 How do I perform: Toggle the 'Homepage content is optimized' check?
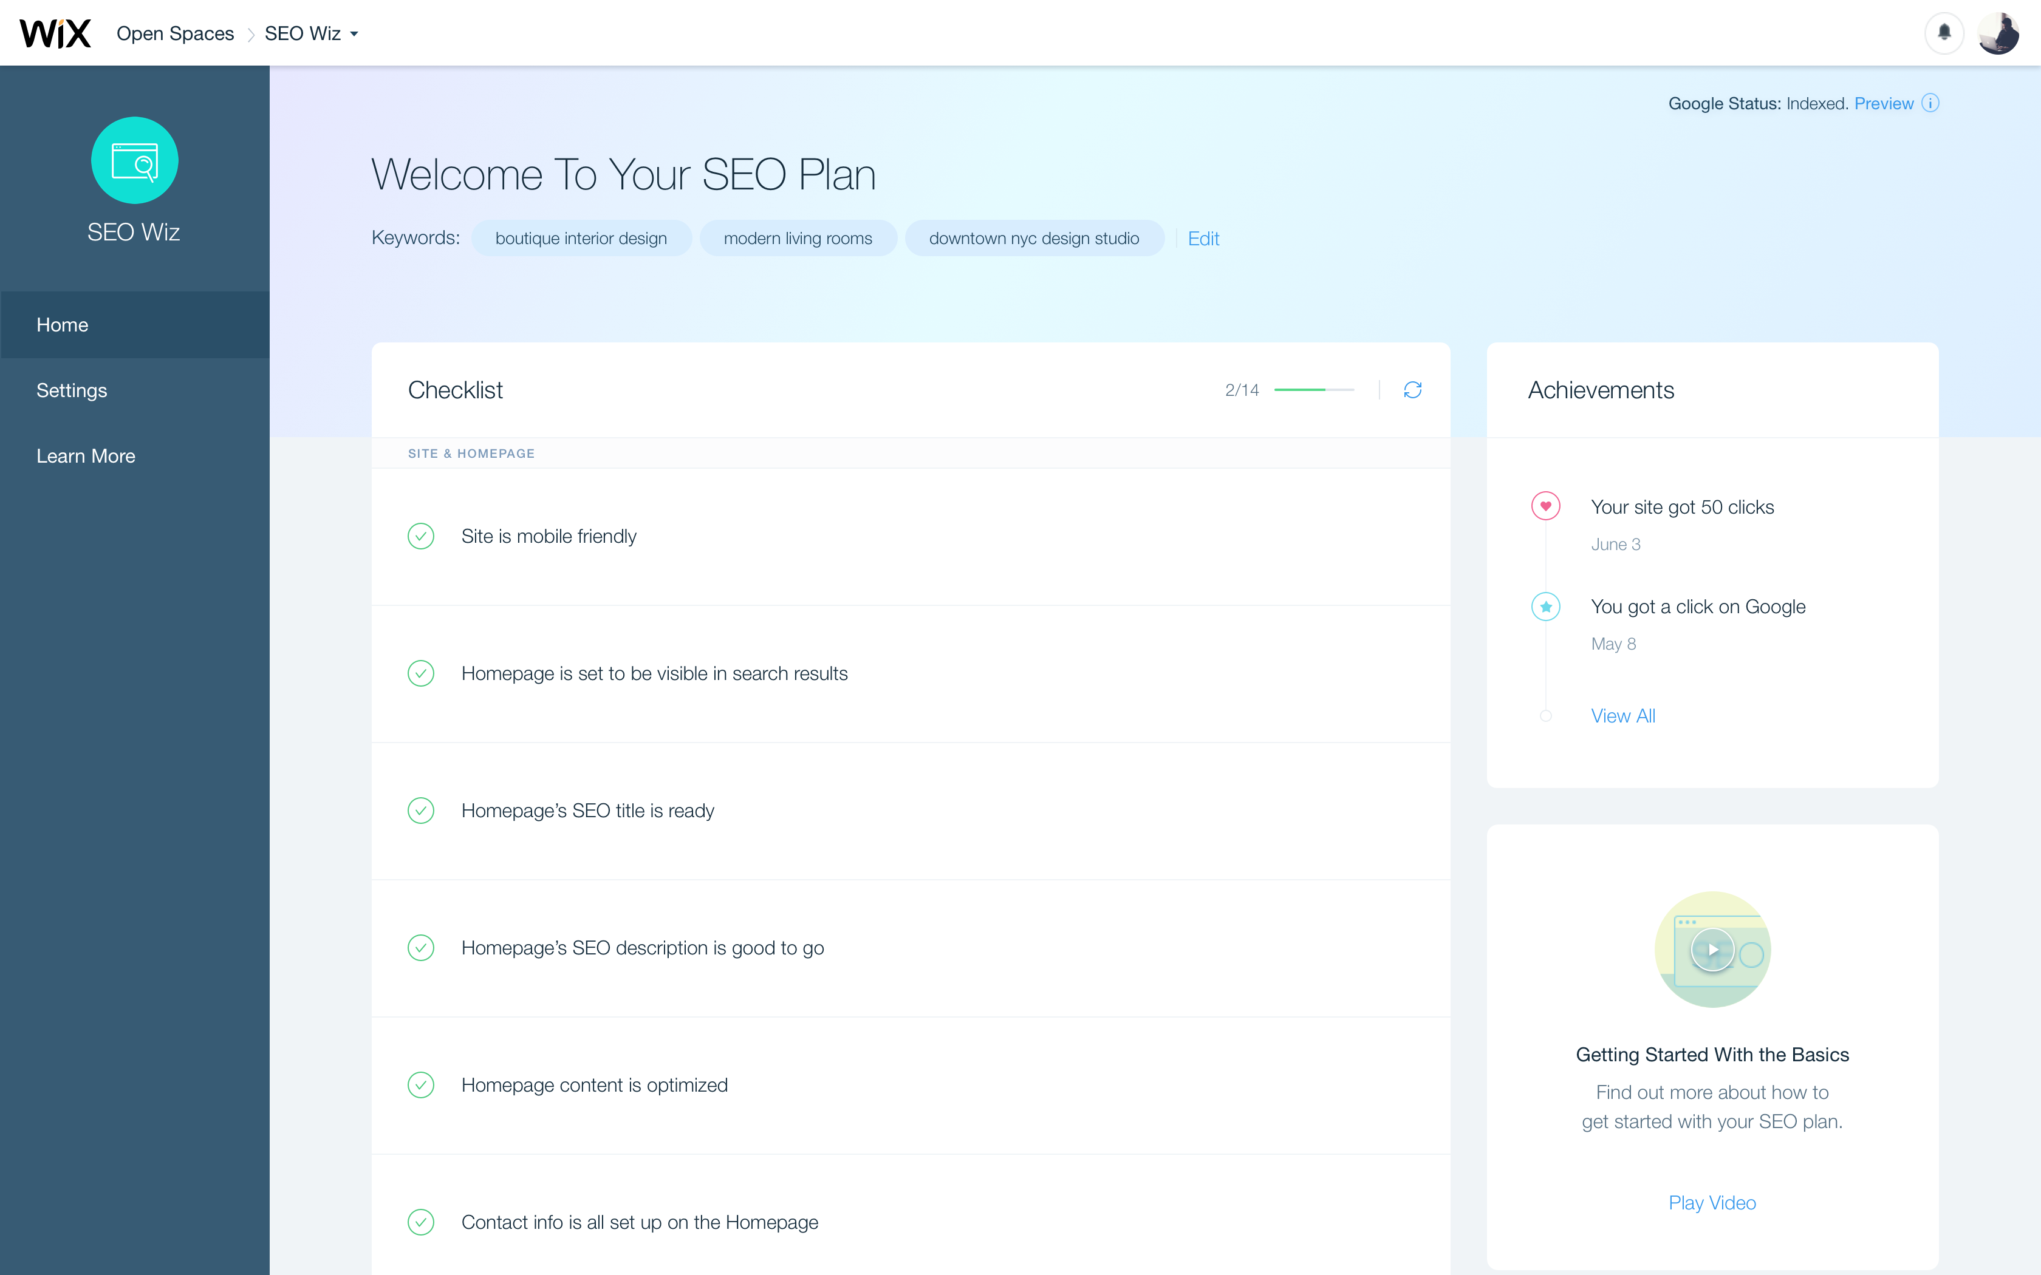[421, 1084]
